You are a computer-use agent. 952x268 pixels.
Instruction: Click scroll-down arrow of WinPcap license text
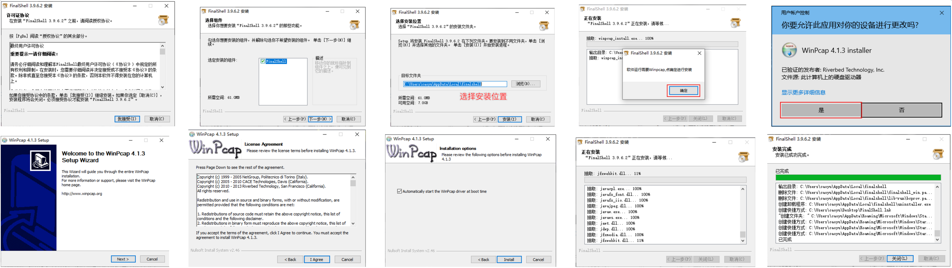pos(353,224)
